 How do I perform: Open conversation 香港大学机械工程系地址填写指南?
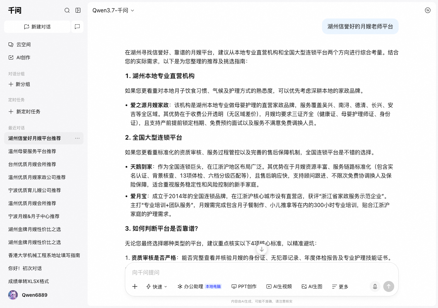[44, 255]
